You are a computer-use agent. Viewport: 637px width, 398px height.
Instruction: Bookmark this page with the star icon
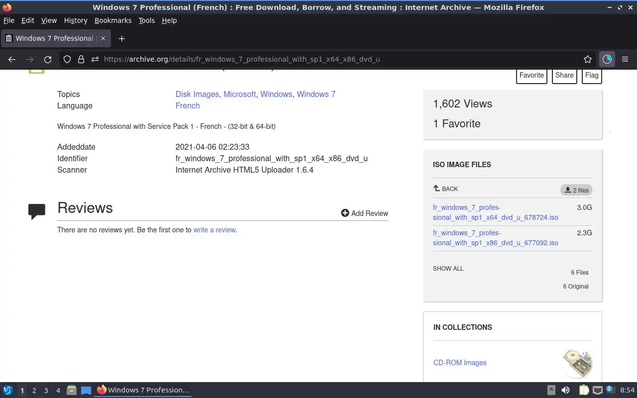[x=588, y=59]
